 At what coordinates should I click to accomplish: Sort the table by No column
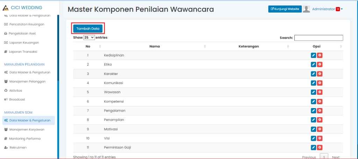coord(88,46)
